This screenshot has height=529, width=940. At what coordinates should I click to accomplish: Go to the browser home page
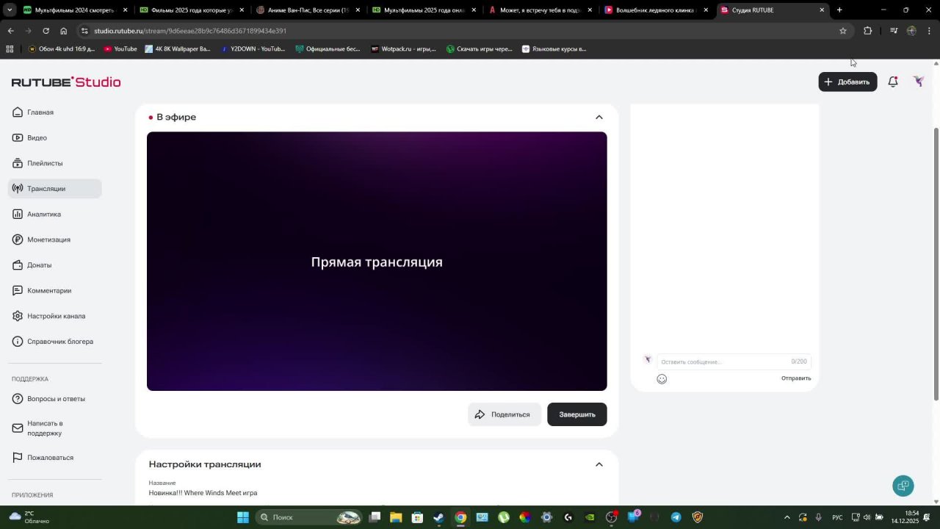63,31
